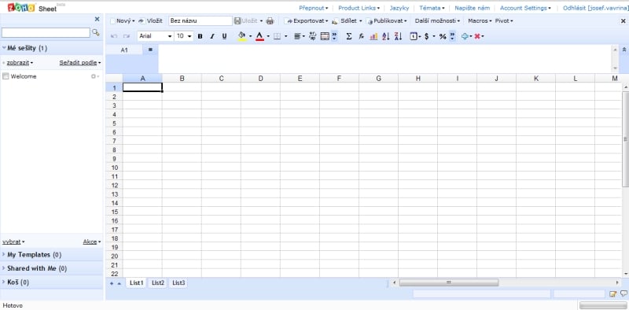Switch to the List2 sheet tab
The width and height of the screenshot is (629, 310).
[158, 283]
